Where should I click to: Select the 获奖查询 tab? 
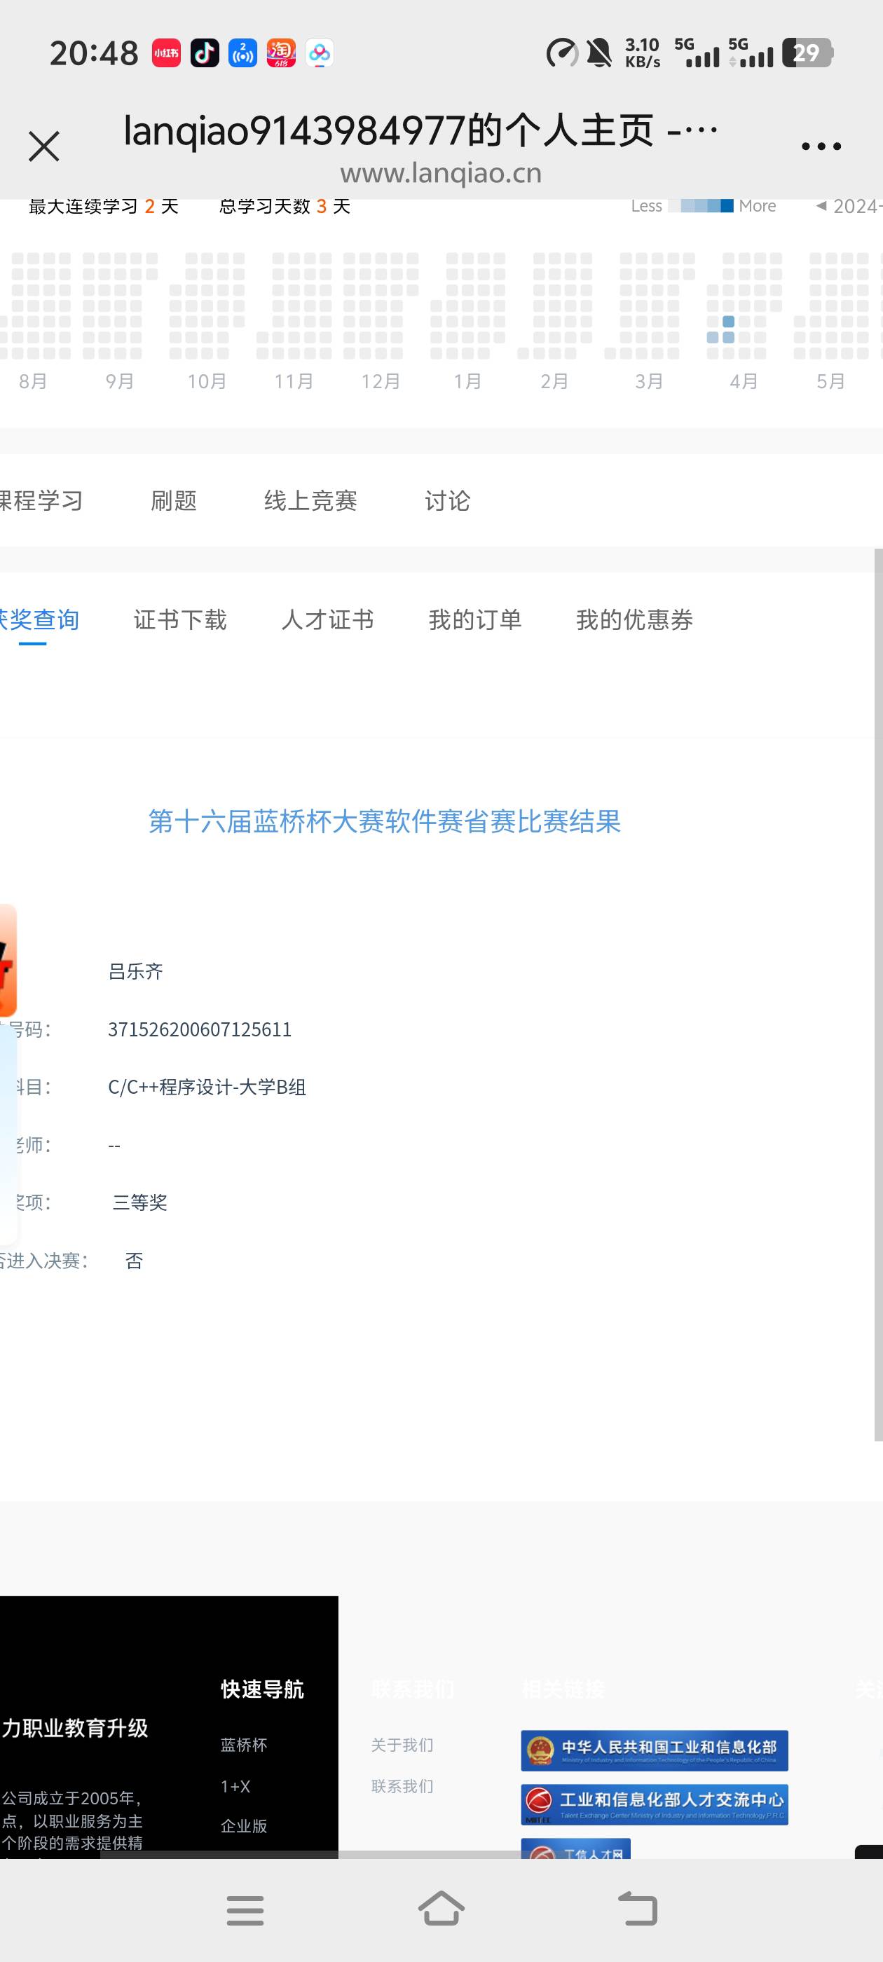pos(40,620)
